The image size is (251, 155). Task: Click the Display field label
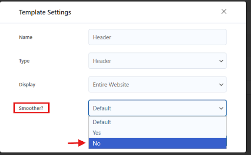pyautogui.click(x=27, y=85)
